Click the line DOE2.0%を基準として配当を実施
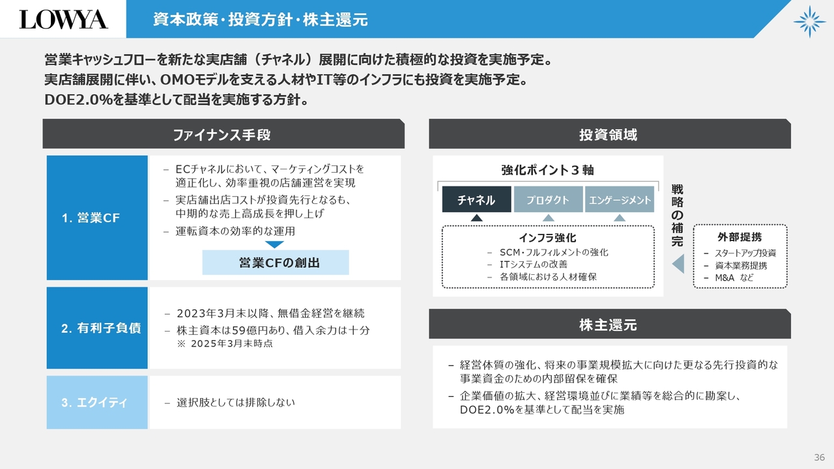Viewport: 834px width, 469px height. coord(541,410)
